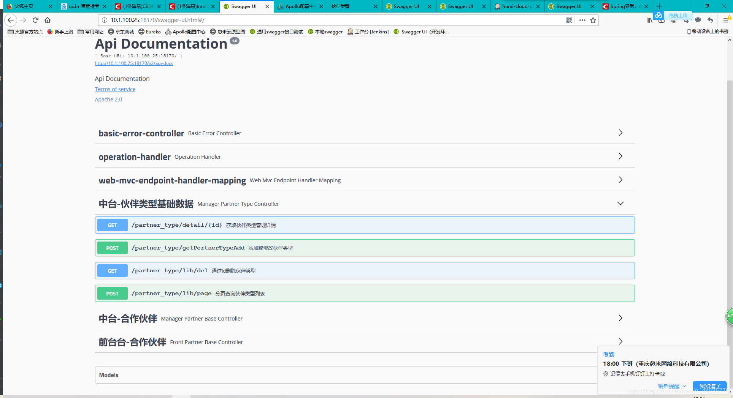Dismiss reminder with 我知道了 button
This screenshot has height=398, width=733.
pos(709,386)
